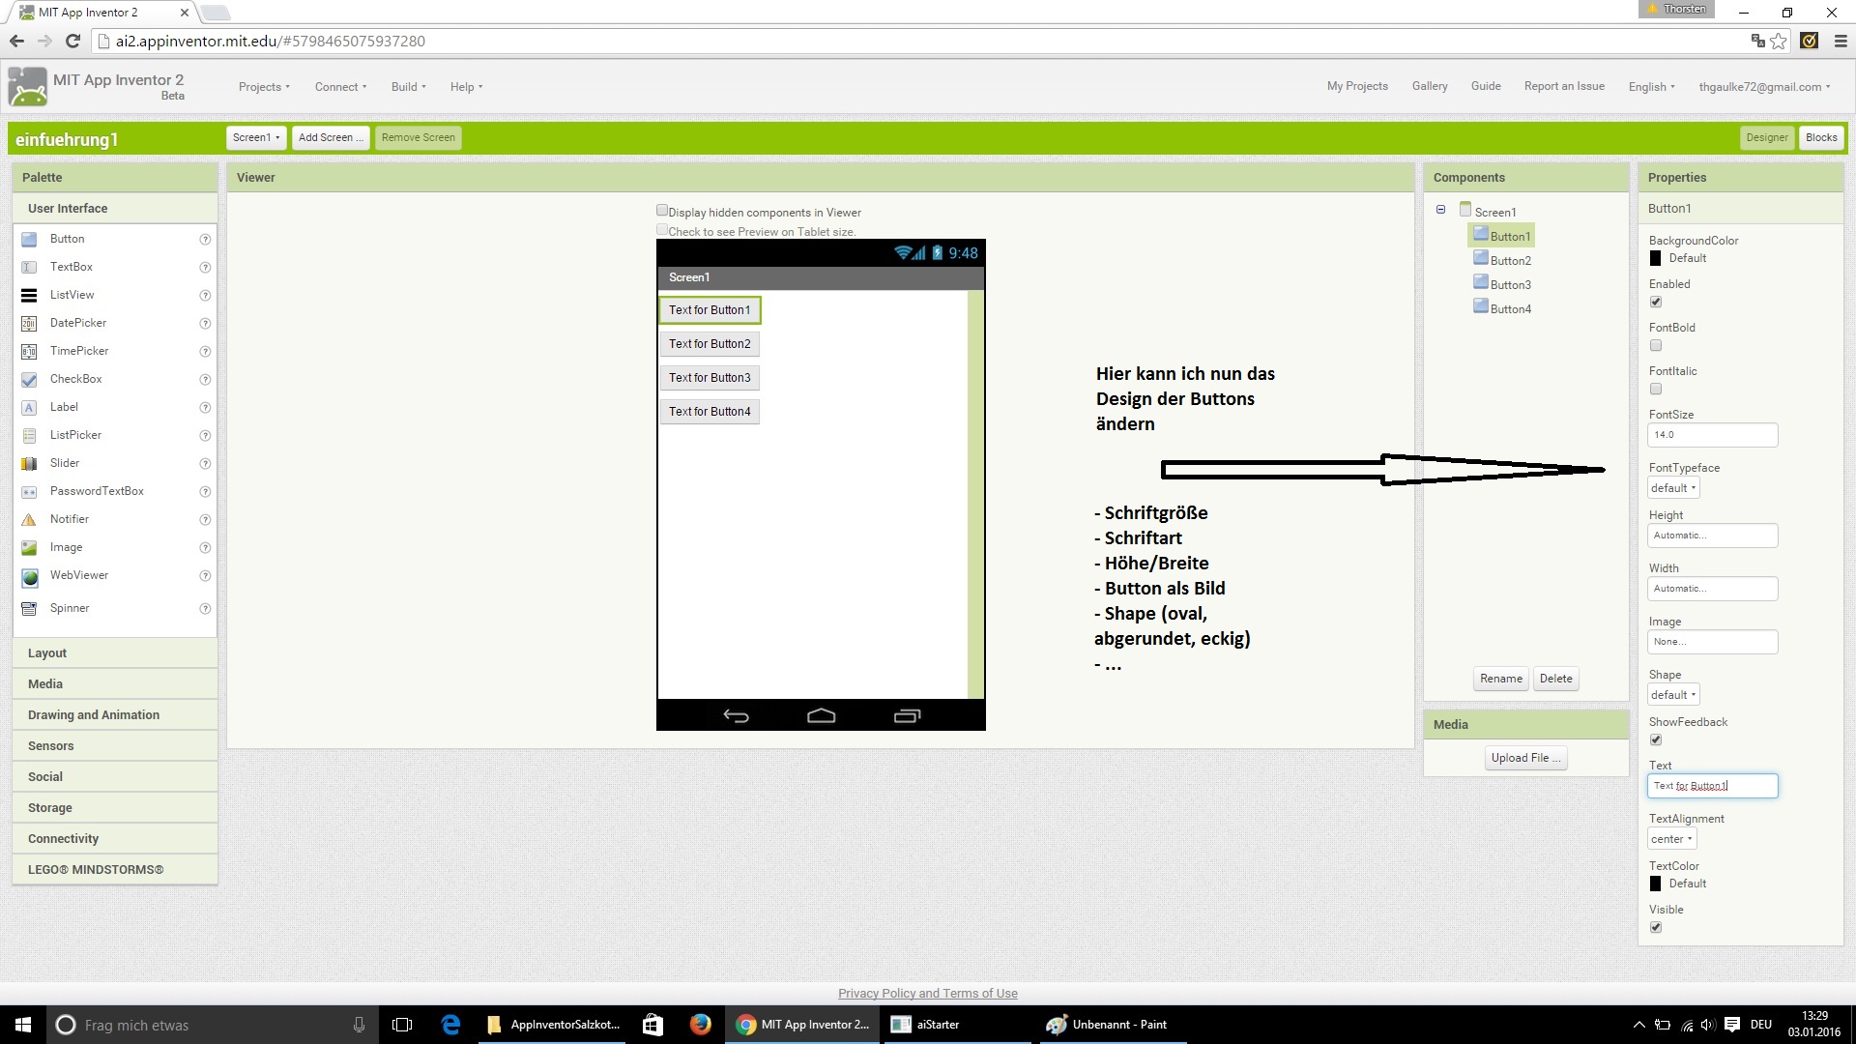1856x1044 pixels.
Task: Choose the DatePicker palette icon
Action: (x=29, y=323)
